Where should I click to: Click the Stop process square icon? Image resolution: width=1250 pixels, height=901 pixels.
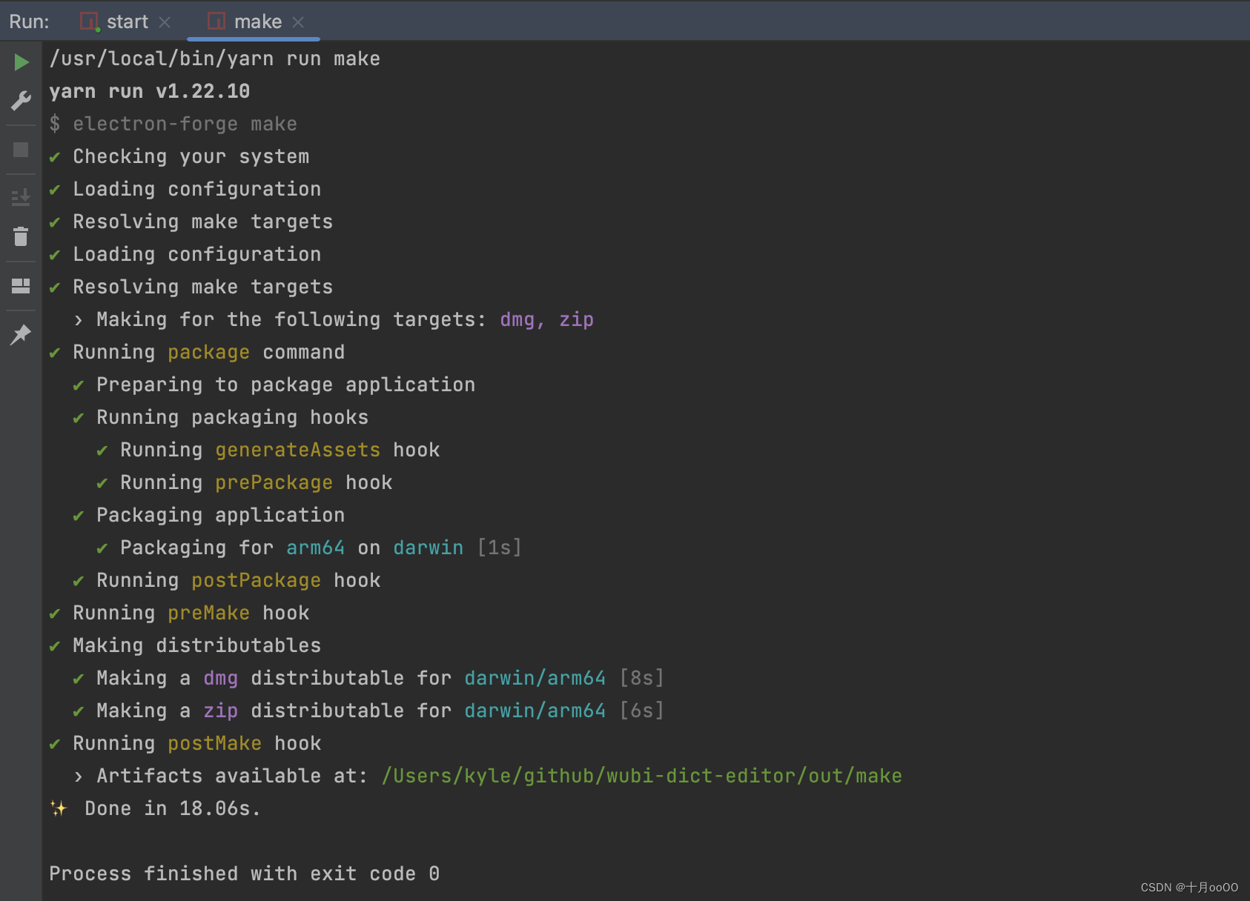tap(21, 150)
